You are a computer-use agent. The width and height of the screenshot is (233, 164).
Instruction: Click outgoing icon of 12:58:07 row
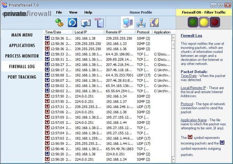(47, 80)
